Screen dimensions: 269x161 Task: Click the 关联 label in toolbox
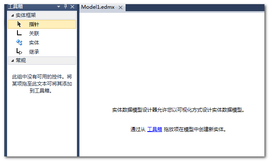click(x=34, y=33)
